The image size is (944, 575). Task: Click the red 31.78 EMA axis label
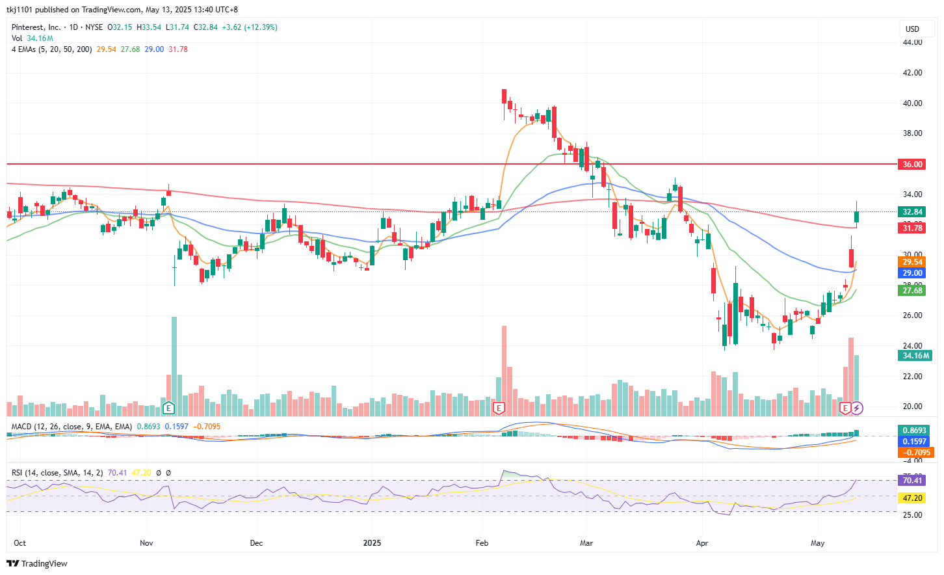(x=912, y=228)
